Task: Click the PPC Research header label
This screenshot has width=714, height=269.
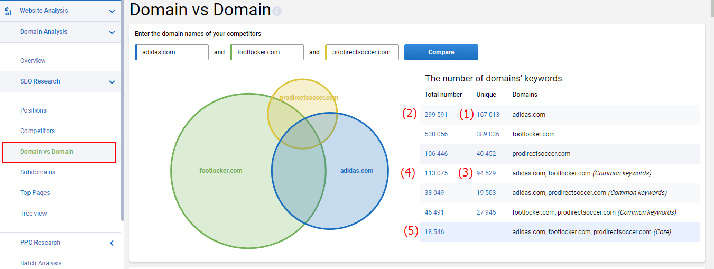Action: 40,243
